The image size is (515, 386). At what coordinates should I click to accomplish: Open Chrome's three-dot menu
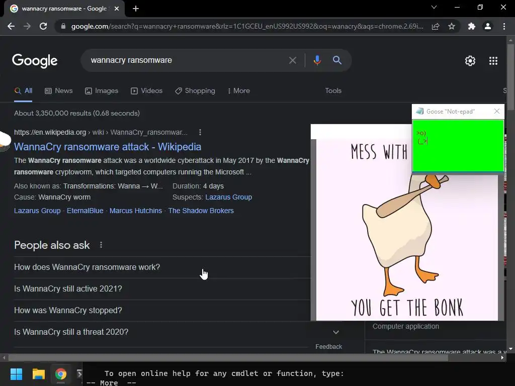click(x=504, y=26)
